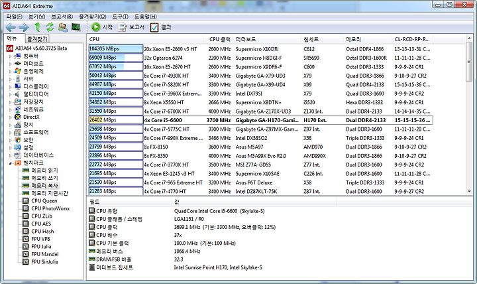
Task: Expand the 저장장치 tree node
Action: tap(10, 102)
